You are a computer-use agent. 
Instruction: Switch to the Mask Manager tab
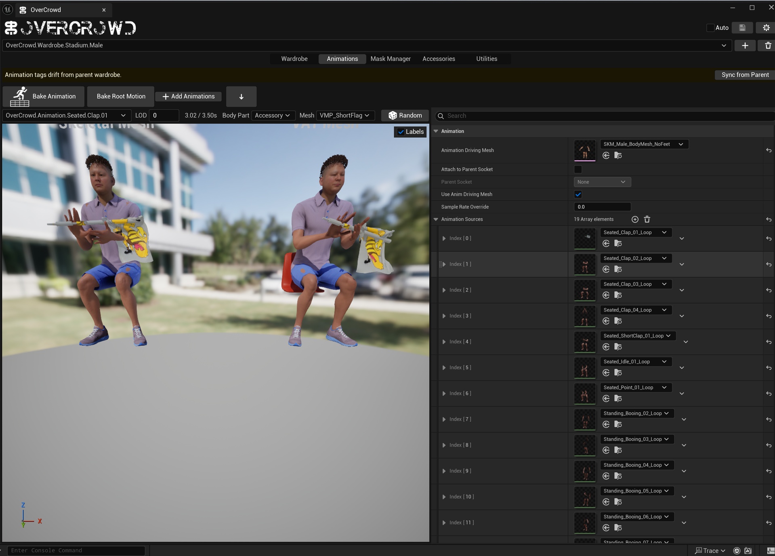coord(391,59)
